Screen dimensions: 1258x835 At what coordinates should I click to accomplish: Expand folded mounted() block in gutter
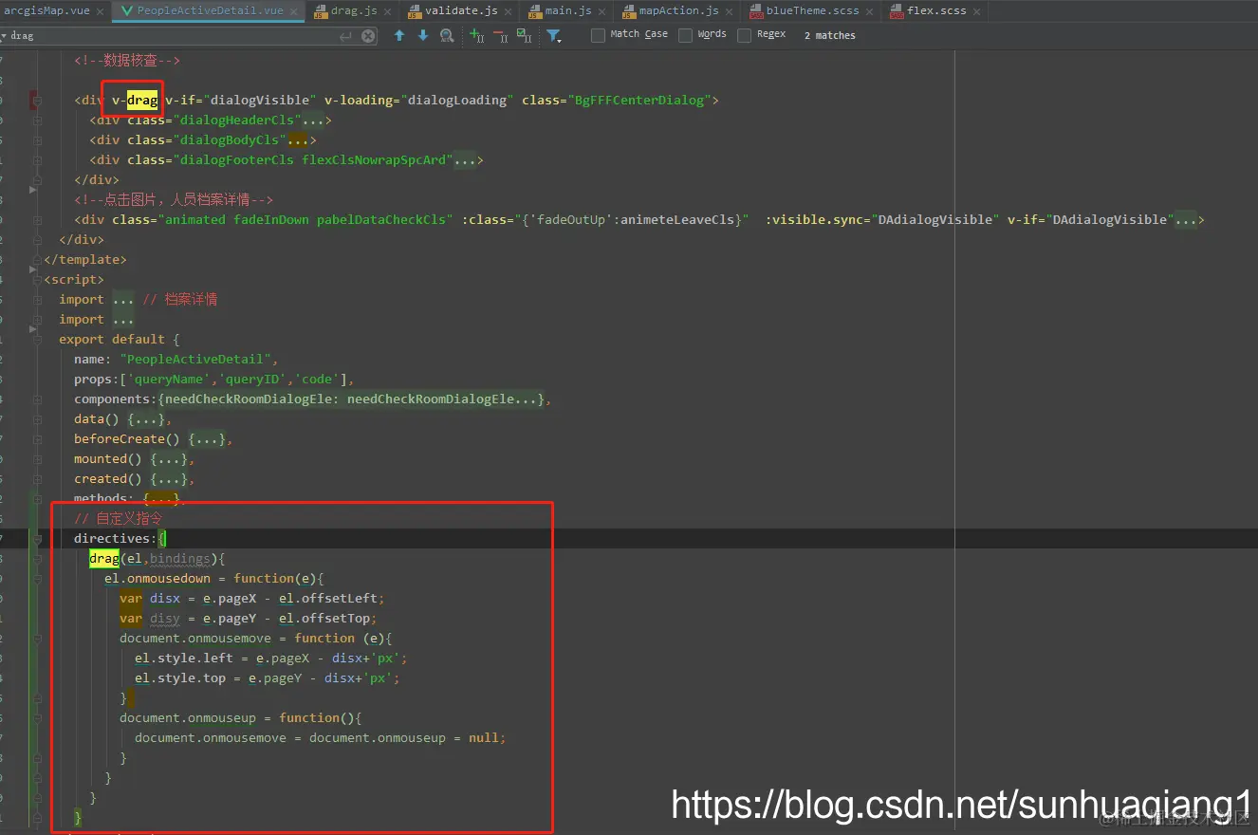(37, 459)
